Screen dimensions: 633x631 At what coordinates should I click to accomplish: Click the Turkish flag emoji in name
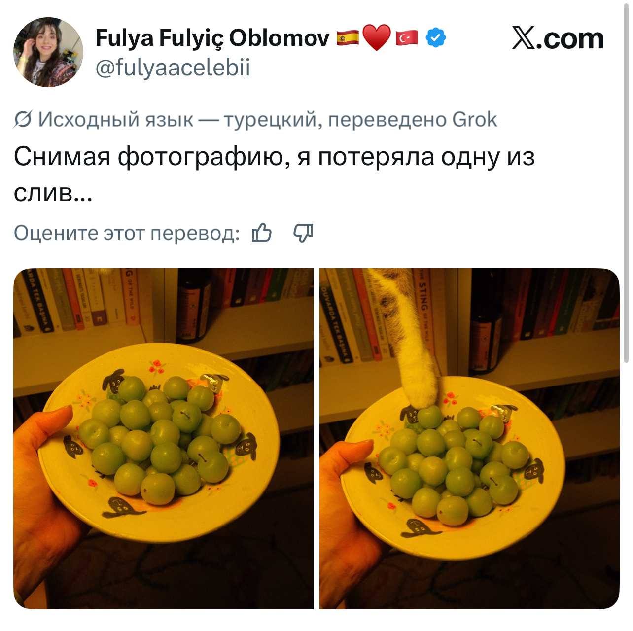407,38
